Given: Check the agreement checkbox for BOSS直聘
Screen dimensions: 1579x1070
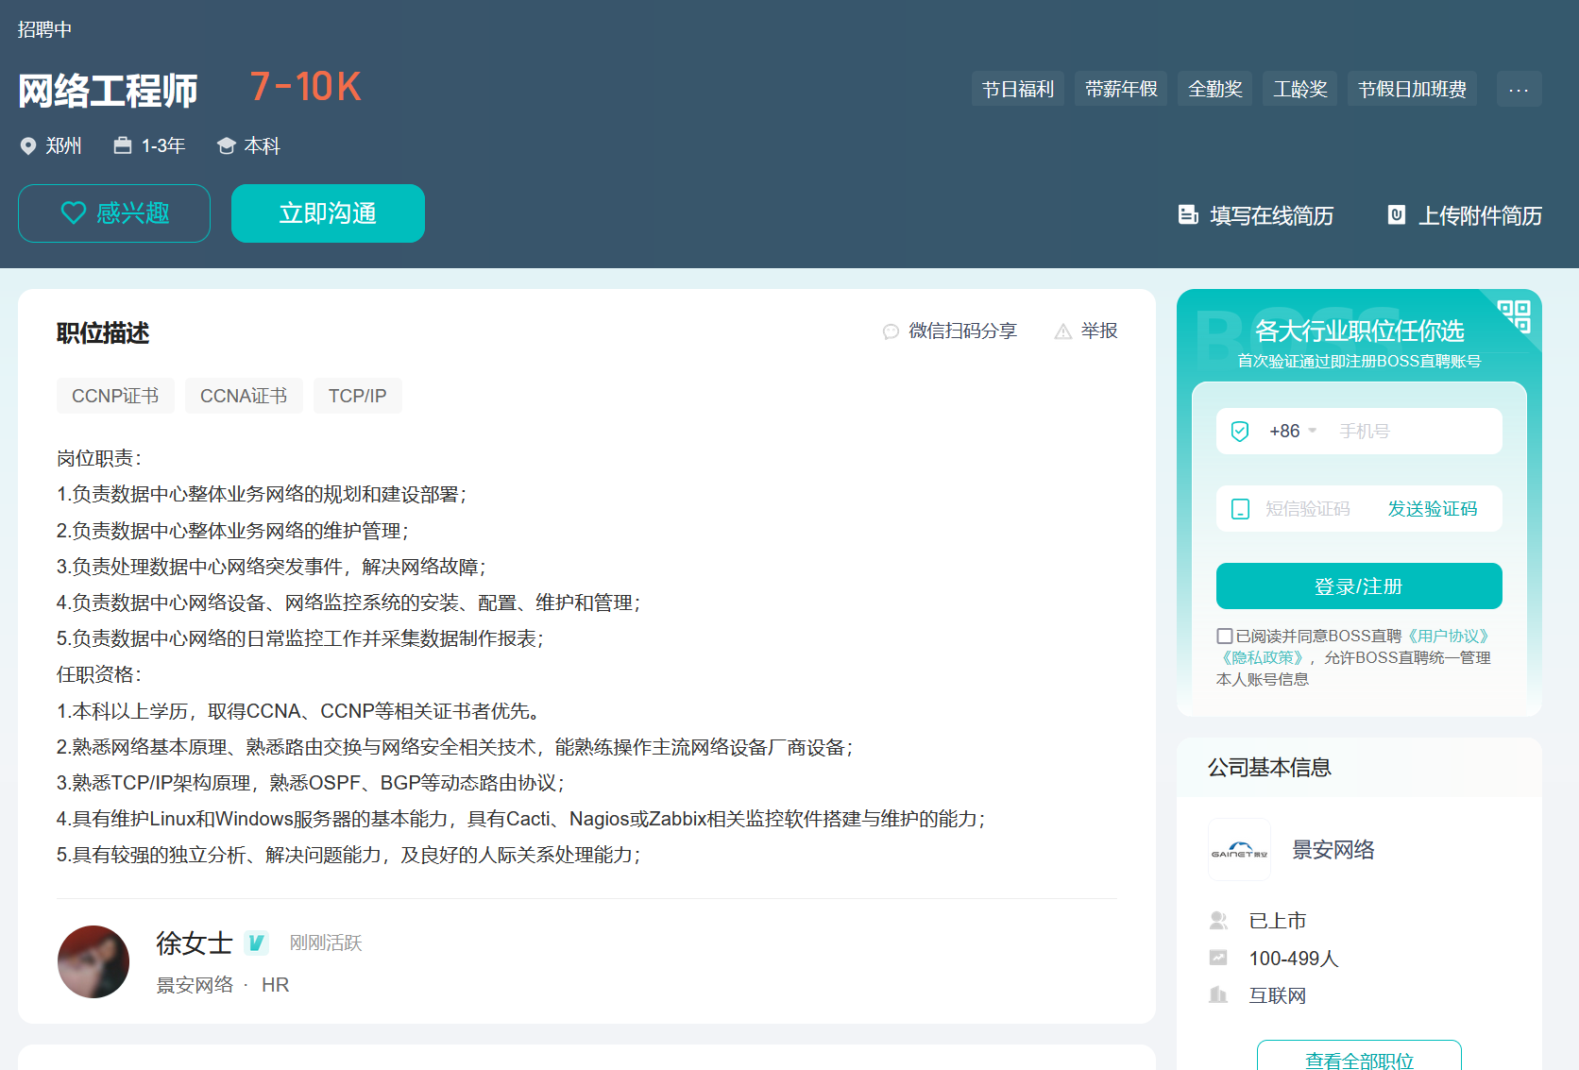Looking at the screenshot, I should 1225,637.
